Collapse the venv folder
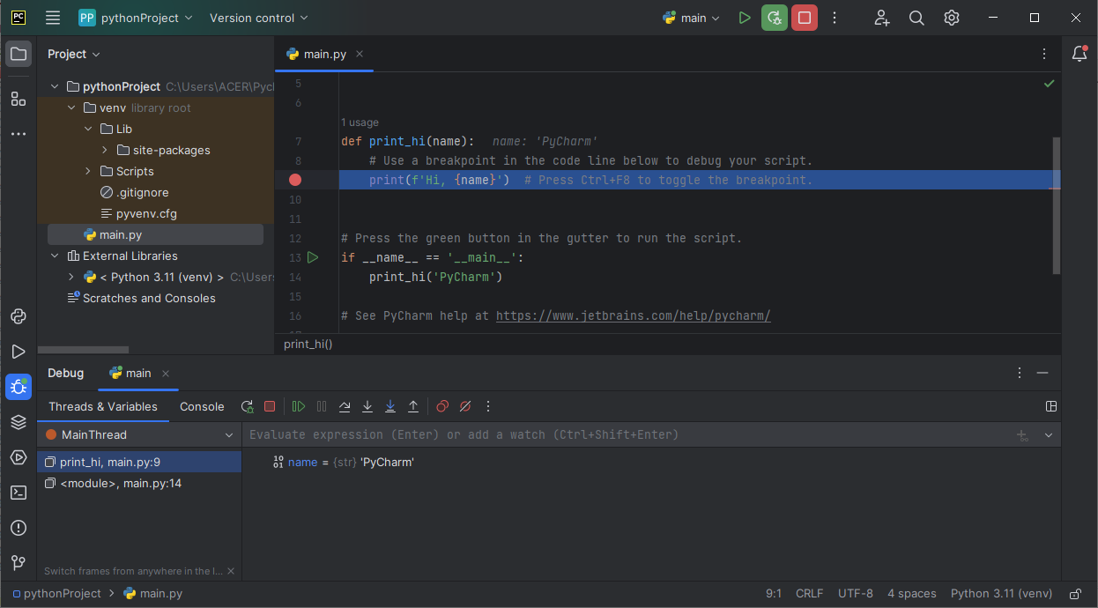The height and width of the screenshot is (608, 1098). 71,108
